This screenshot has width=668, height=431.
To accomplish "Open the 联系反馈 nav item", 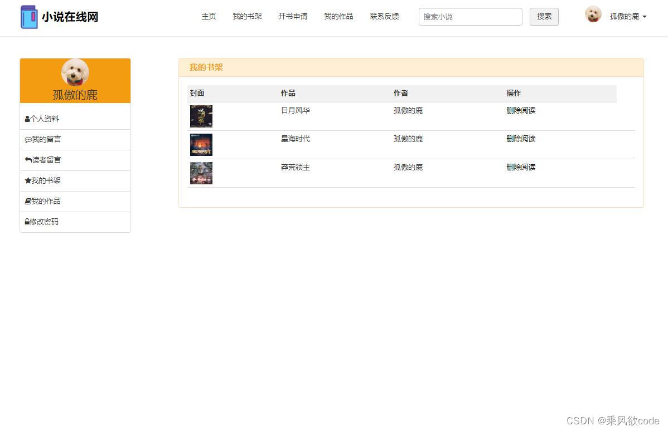I will point(384,16).
